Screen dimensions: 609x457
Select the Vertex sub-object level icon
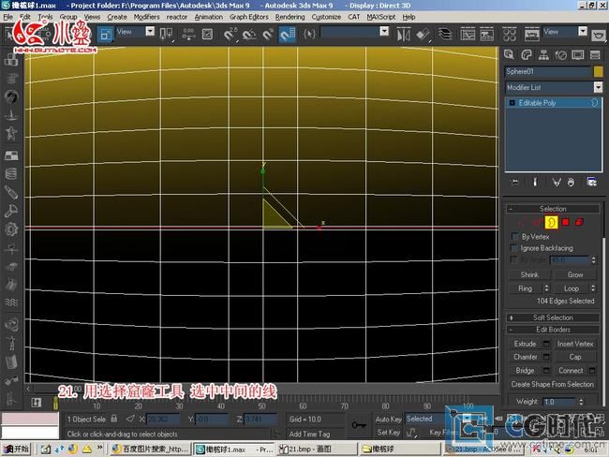tap(523, 222)
